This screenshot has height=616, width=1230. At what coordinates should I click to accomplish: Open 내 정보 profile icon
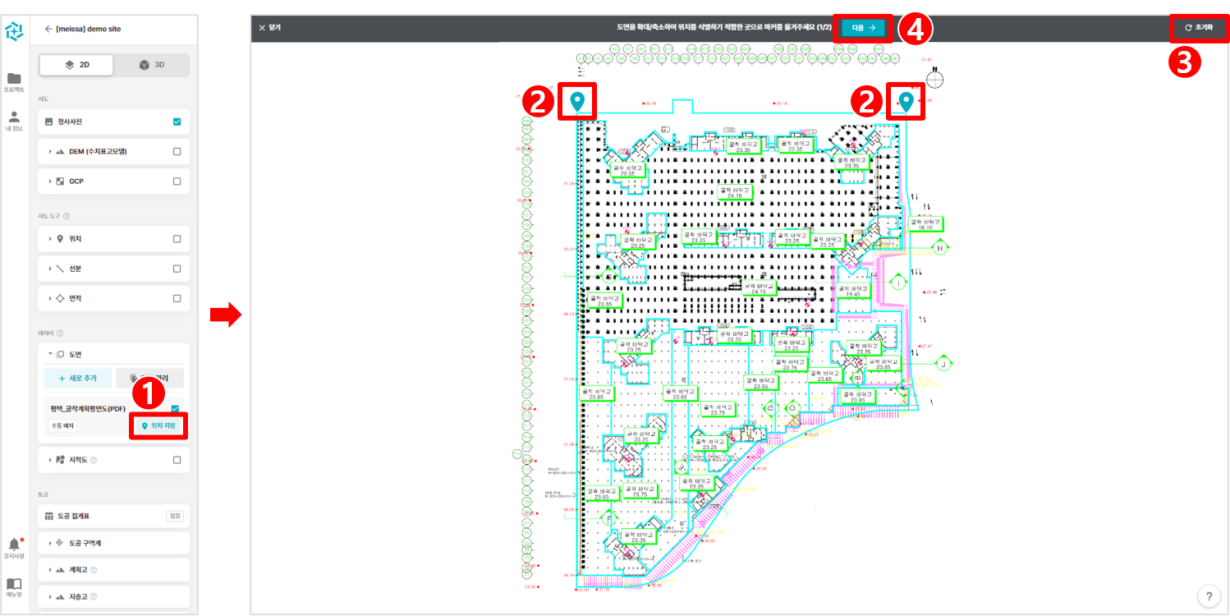[14, 117]
